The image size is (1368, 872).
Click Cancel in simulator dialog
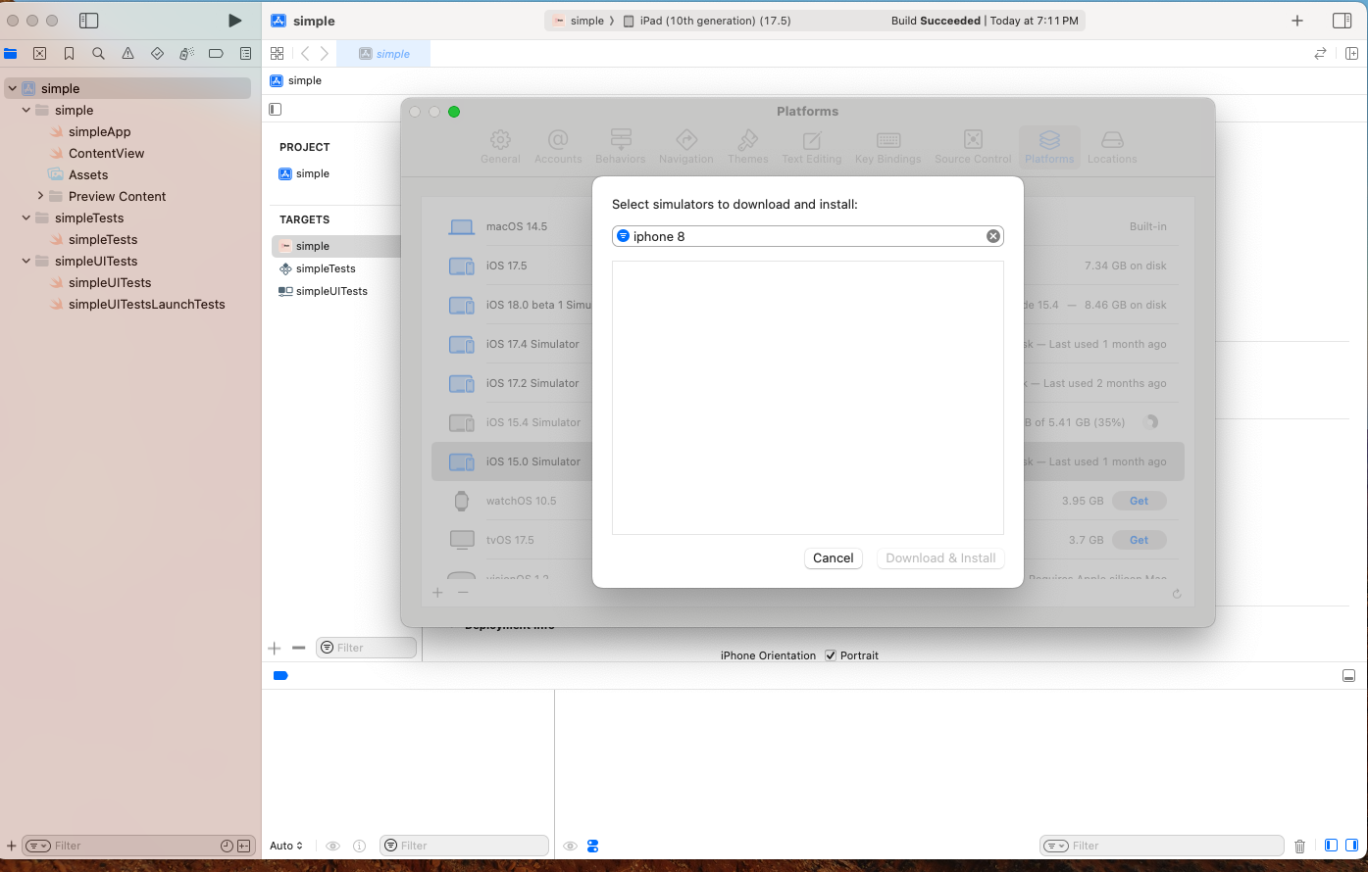[x=834, y=557]
